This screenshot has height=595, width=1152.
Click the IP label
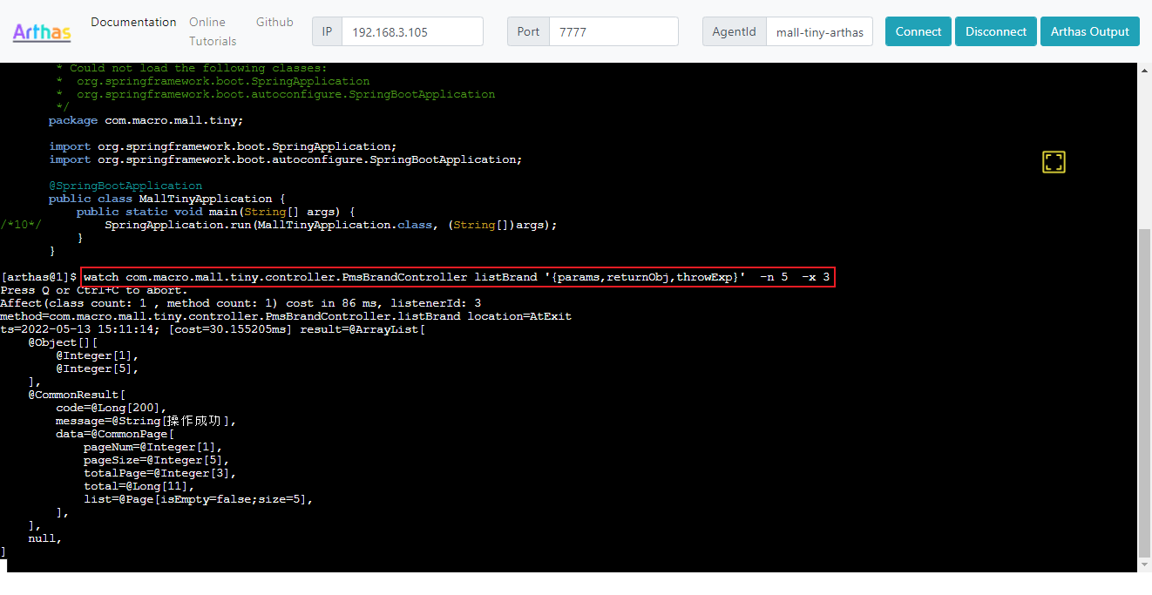point(327,31)
